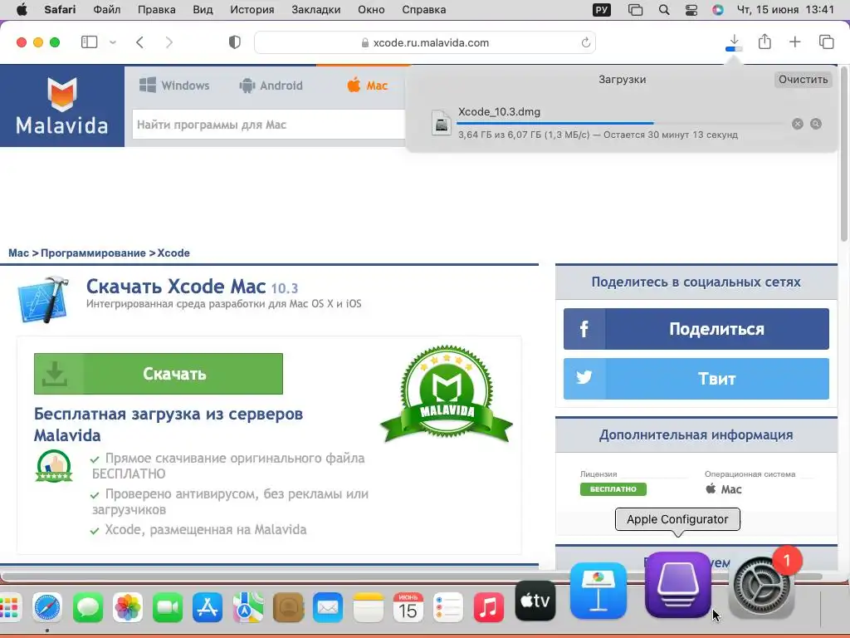The image size is (850, 638).
Task: Launch Apple Configurator from the Dock
Action: [677, 586]
